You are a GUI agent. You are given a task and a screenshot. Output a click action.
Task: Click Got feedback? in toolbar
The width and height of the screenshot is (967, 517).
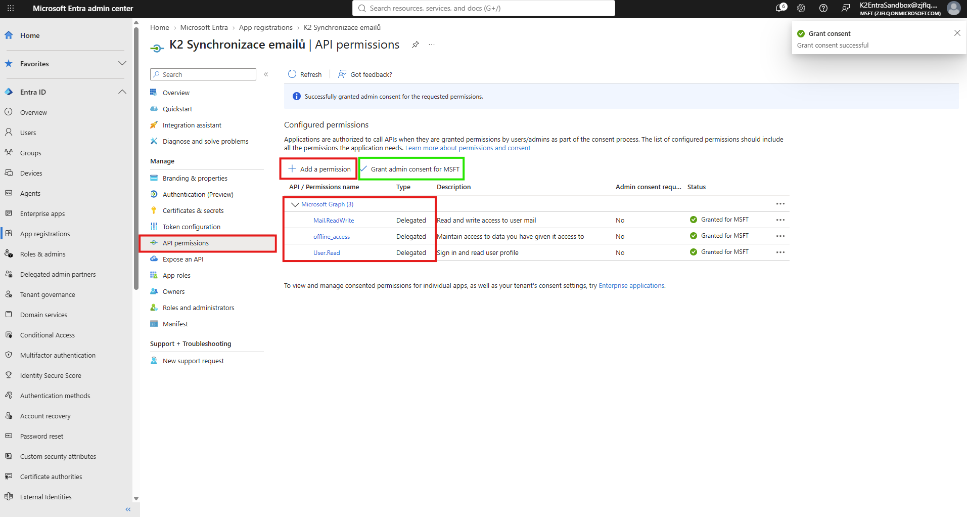tap(365, 74)
